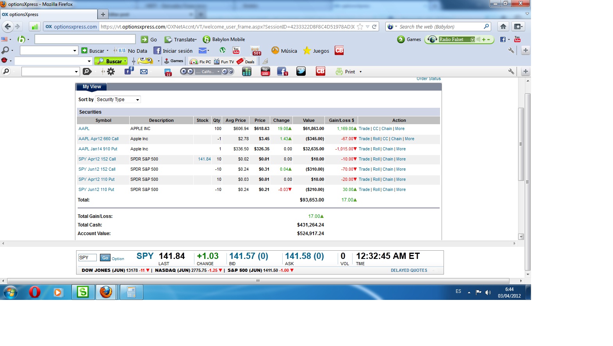Click the Facebook share icon in bottom toolbar
The height and width of the screenshot is (346, 613).
tap(129, 71)
